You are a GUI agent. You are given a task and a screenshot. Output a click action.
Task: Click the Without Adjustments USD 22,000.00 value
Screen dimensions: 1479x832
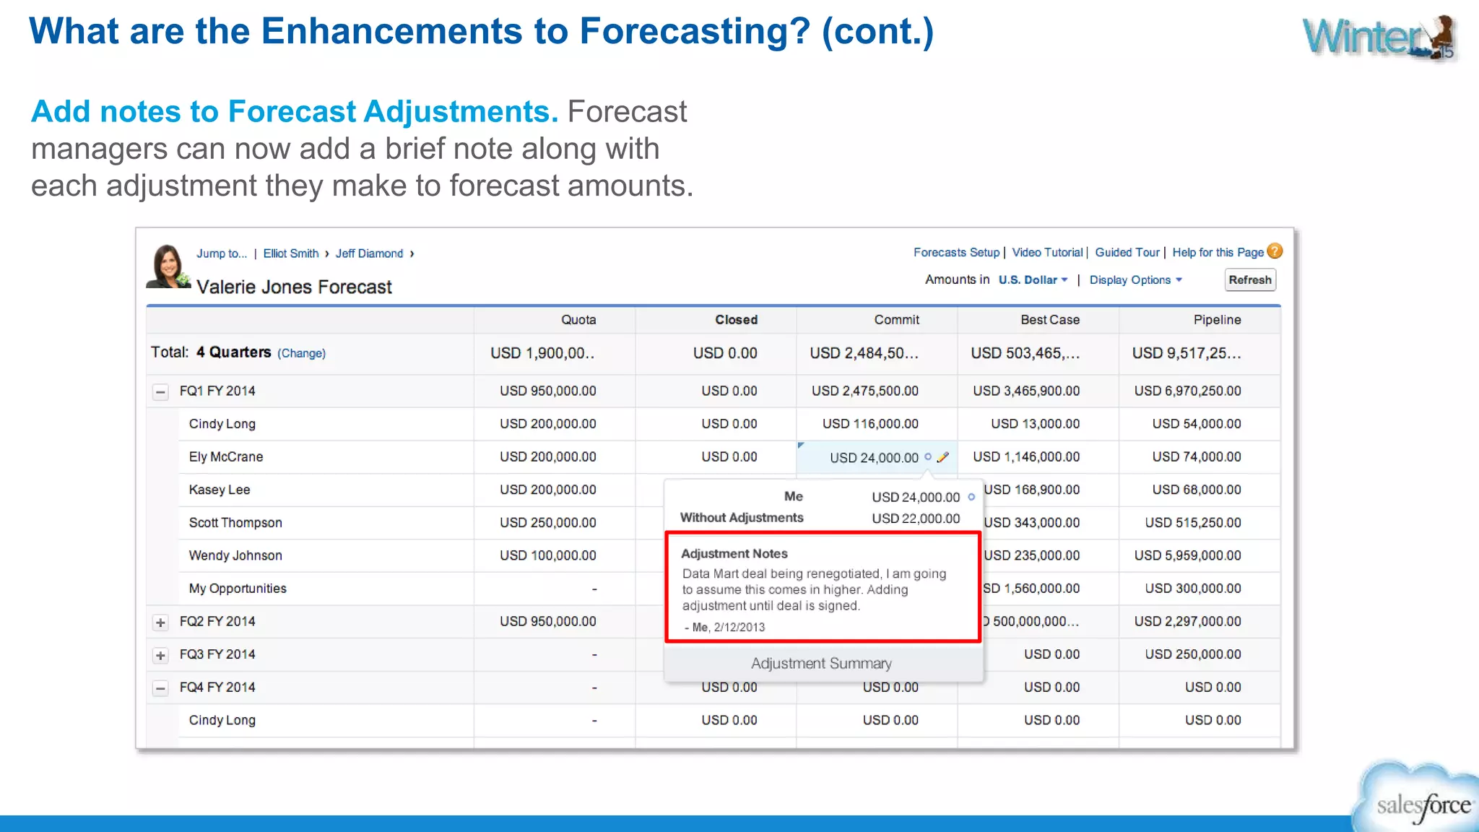916,519
